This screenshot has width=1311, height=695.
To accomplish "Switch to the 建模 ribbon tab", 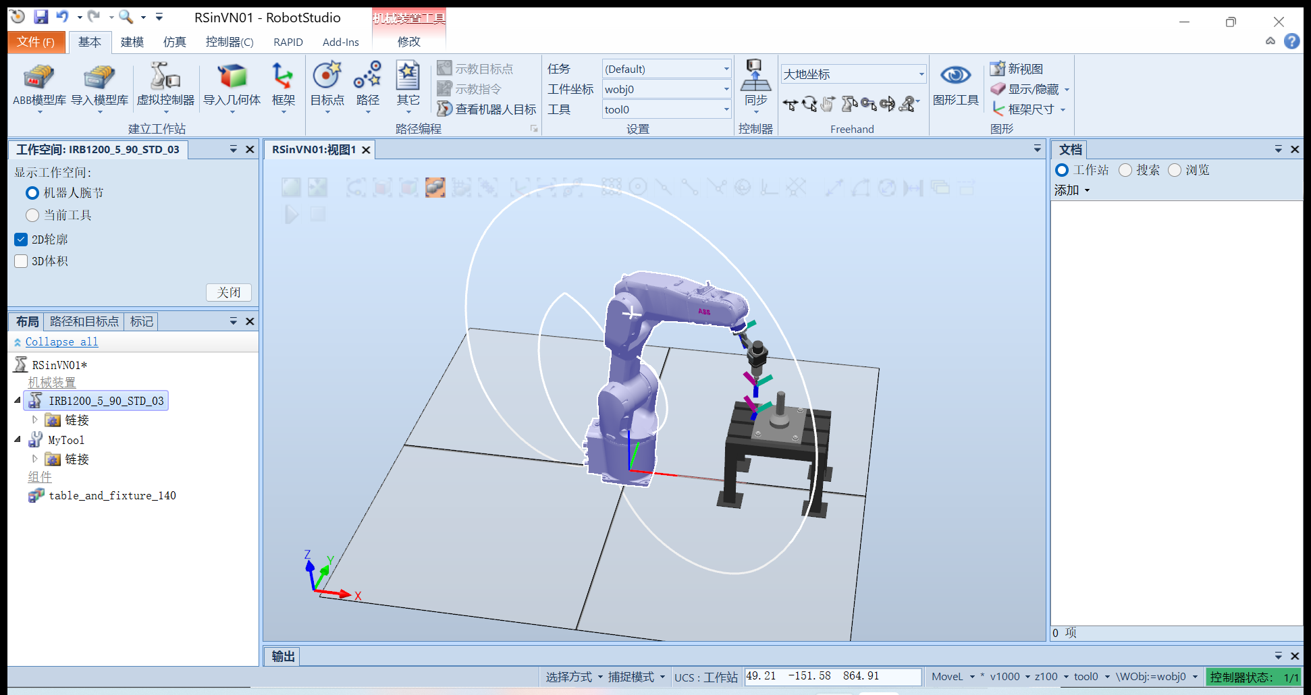I will click(x=132, y=42).
